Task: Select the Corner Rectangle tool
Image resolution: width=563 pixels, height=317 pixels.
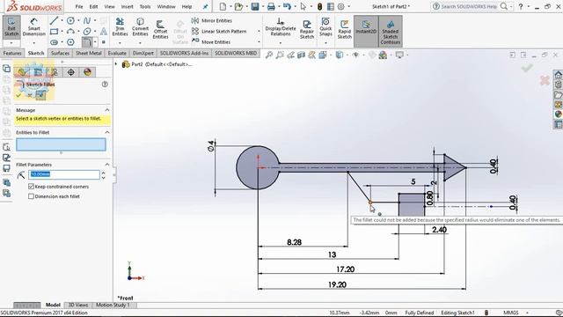Action: [x=54, y=32]
